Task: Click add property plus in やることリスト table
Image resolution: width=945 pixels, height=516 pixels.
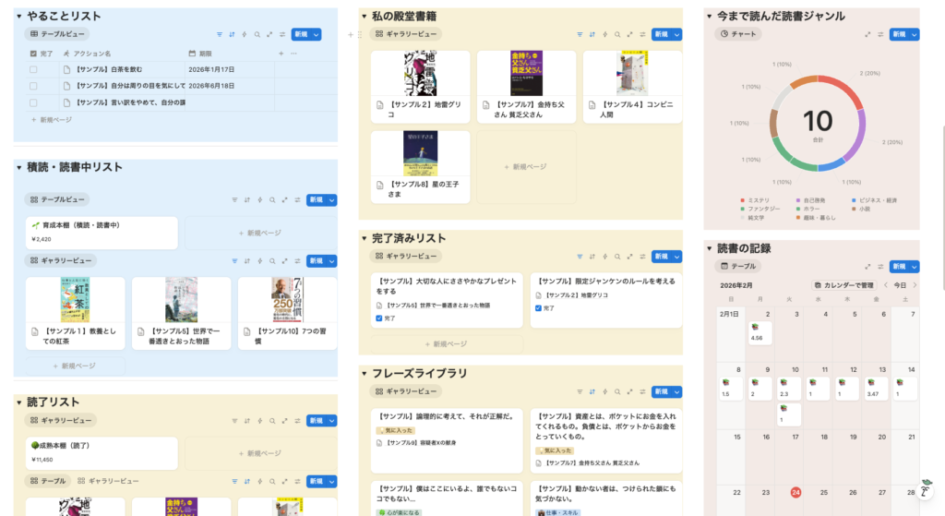Action: pos(281,54)
